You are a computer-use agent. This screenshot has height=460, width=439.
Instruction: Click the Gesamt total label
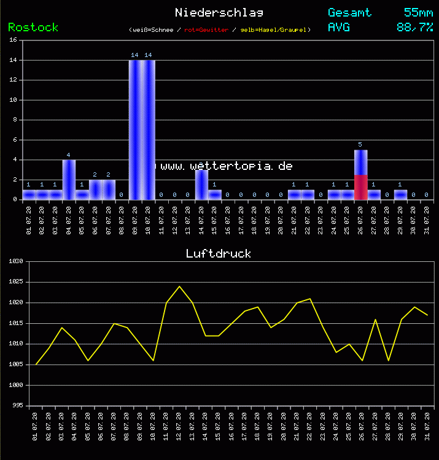click(349, 12)
